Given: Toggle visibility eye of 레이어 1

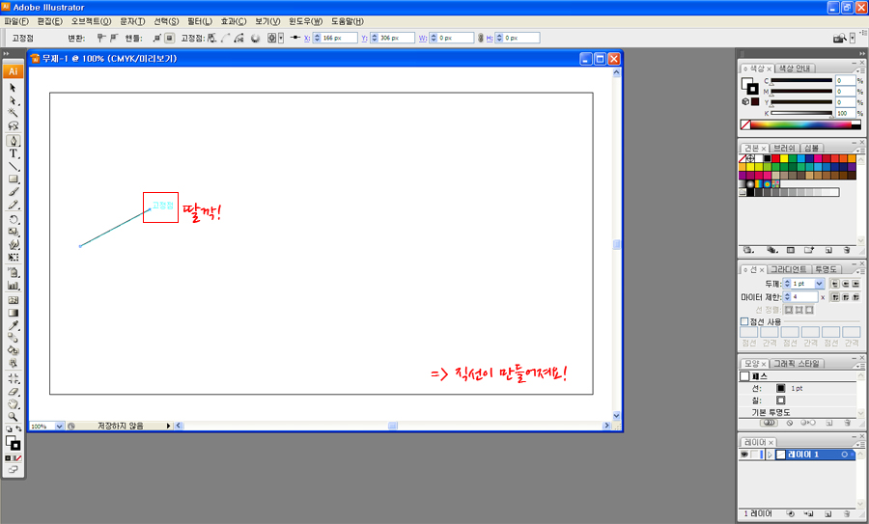Looking at the screenshot, I should (744, 455).
